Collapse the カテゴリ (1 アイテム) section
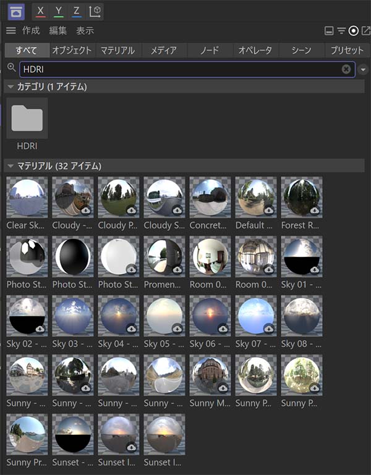Screen dimensions: 371x475 point(11,87)
